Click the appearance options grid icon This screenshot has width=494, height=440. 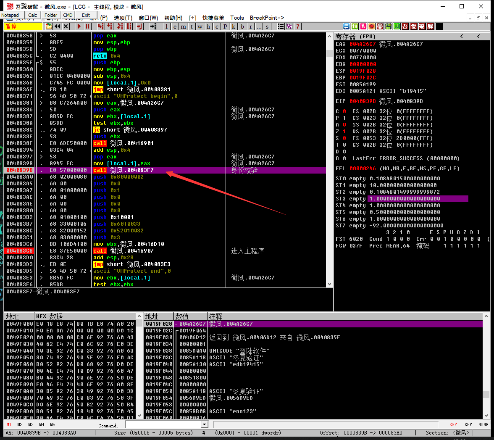289,26
